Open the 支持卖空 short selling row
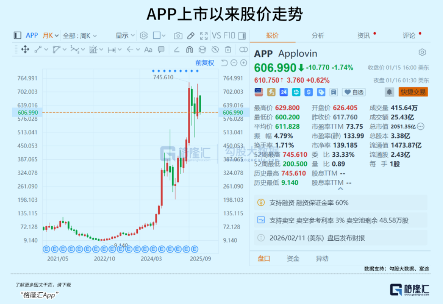The height and width of the screenshot is (304, 443). (x=340, y=220)
